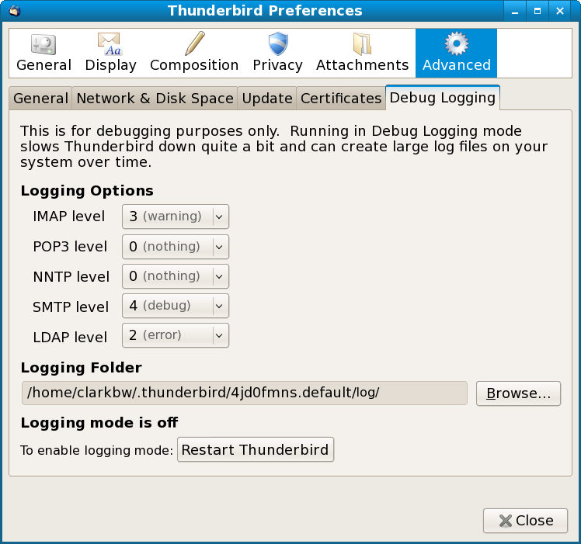This screenshot has height=544, width=581.
Task: Switch to the Certificates tab
Action: [341, 99]
